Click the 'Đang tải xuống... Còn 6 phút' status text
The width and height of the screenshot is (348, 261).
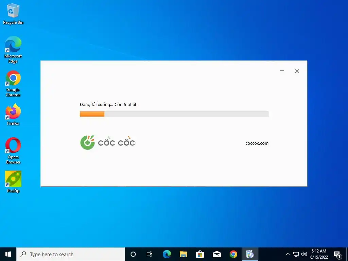108,105
